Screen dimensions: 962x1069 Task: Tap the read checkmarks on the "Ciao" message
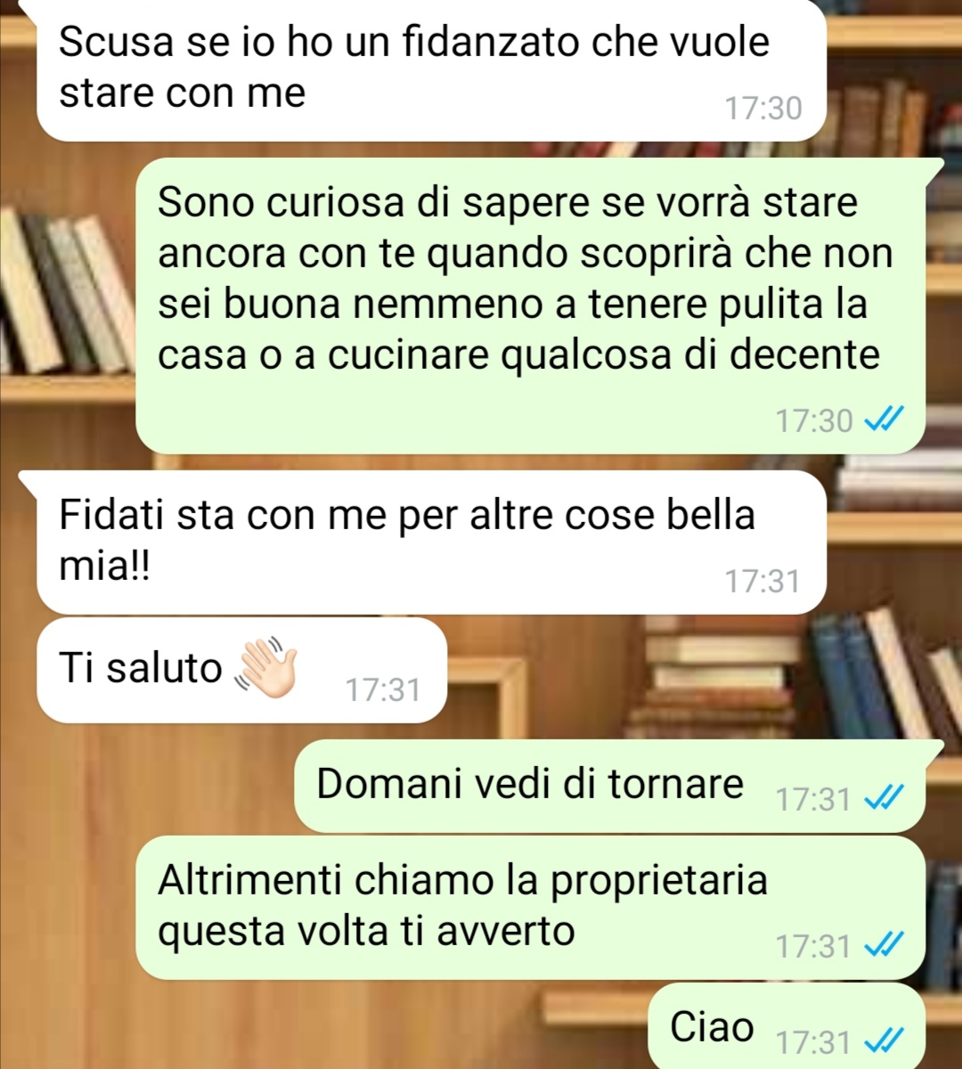pyautogui.click(x=885, y=1040)
